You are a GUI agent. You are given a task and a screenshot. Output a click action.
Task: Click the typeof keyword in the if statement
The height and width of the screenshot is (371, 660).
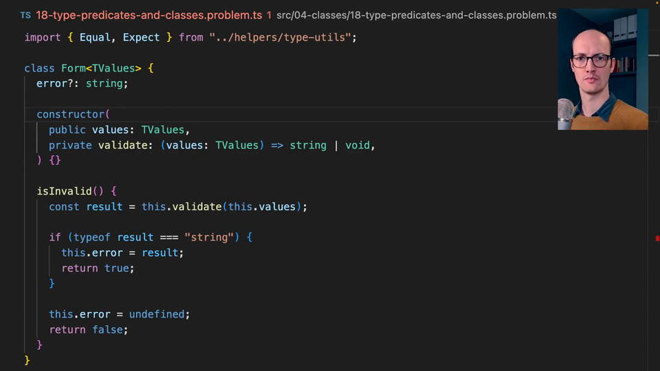point(91,237)
